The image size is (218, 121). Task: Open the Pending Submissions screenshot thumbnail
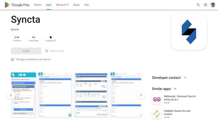click(23, 95)
